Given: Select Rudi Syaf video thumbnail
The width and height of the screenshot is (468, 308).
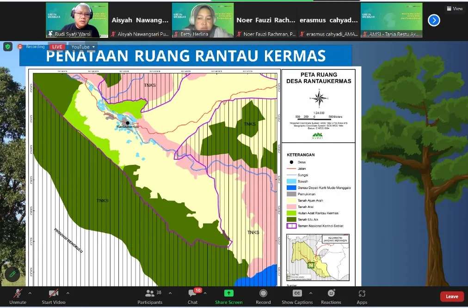Looking at the screenshot, I should (x=77, y=20).
